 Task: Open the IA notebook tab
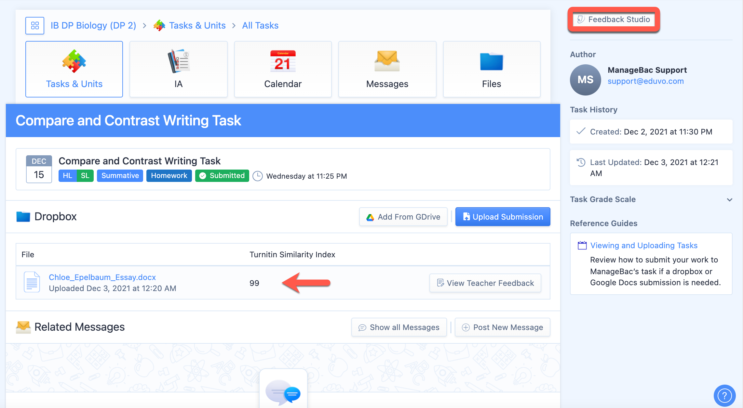click(178, 69)
